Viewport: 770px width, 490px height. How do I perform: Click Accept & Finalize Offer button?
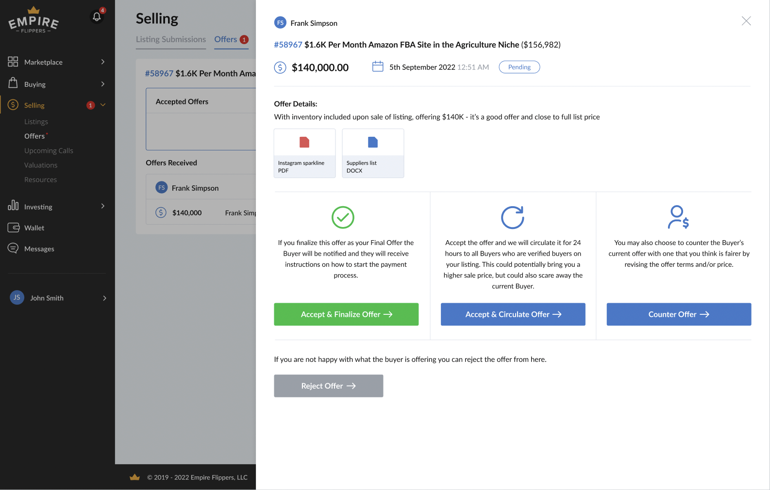(346, 314)
